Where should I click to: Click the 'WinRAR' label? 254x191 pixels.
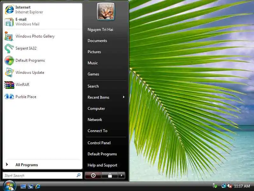pos(22,84)
